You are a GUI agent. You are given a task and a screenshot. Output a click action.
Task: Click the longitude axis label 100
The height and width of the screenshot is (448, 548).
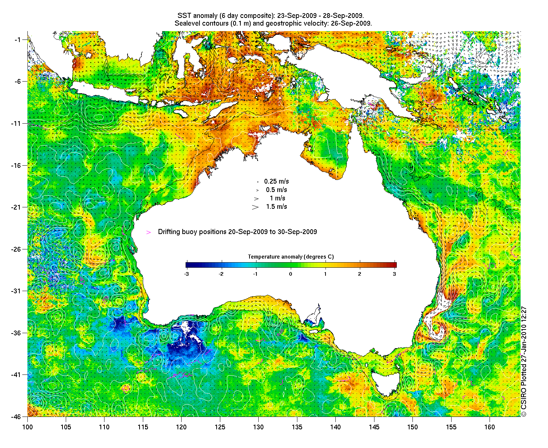(27, 427)
